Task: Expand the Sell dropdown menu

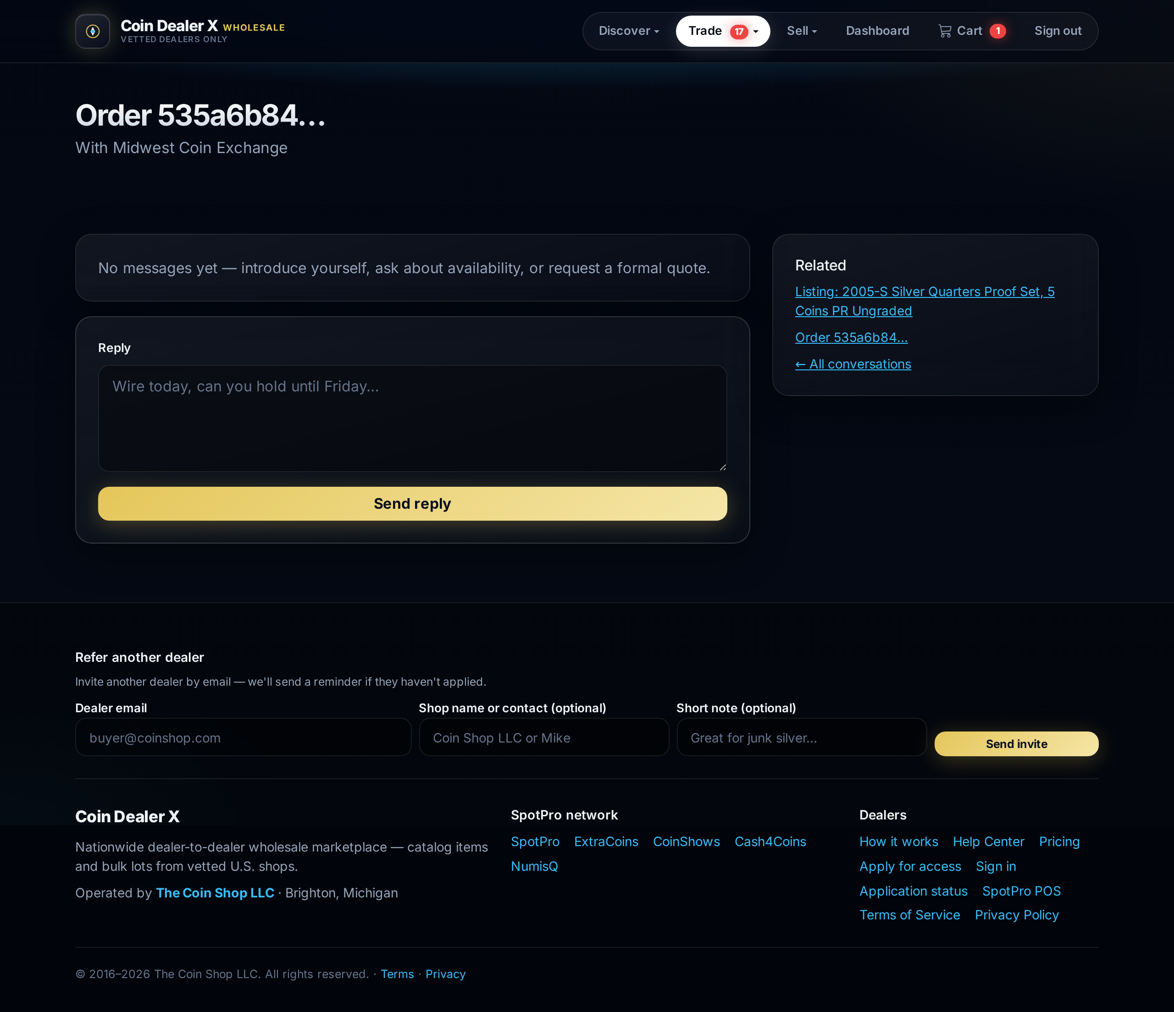Action: pyautogui.click(x=802, y=31)
